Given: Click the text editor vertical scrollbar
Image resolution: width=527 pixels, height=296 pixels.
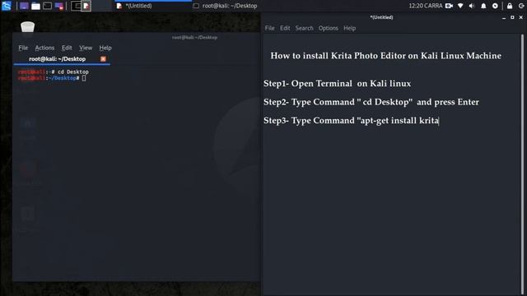Looking at the screenshot, I should (522, 164).
